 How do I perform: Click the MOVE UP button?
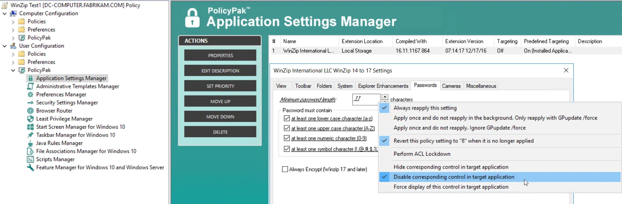[x=220, y=101]
